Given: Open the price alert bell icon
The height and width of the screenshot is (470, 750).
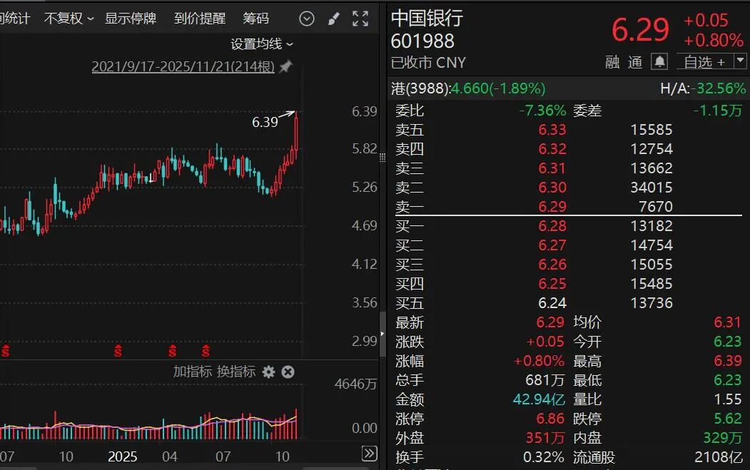Looking at the screenshot, I should [659, 61].
